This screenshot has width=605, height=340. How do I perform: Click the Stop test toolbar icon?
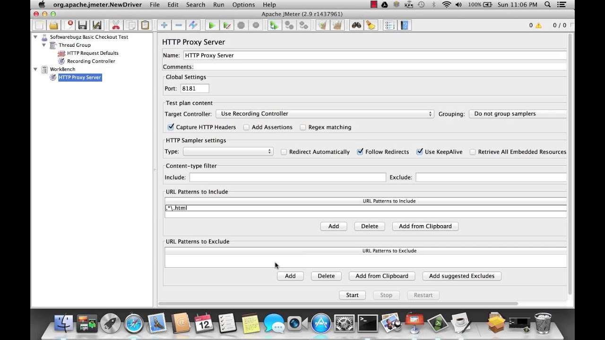tap(241, 25)
